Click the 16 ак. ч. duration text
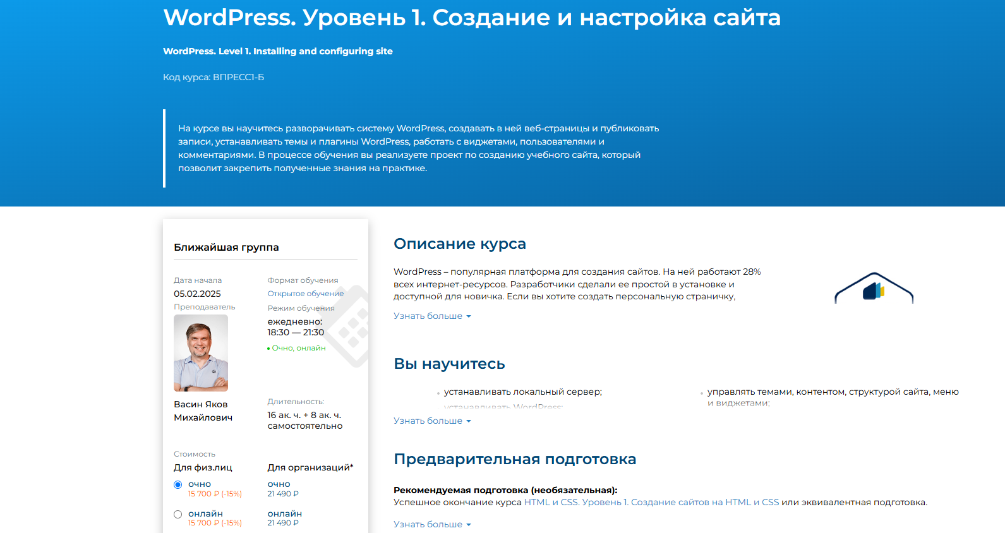Image resolution: width=1005 pixels, height=533 pixels. point(304,421)
